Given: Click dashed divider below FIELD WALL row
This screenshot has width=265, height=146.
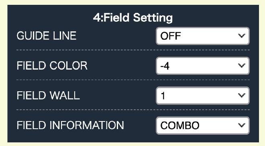Looking at the screenshot, I should click(x=133, y=110).
